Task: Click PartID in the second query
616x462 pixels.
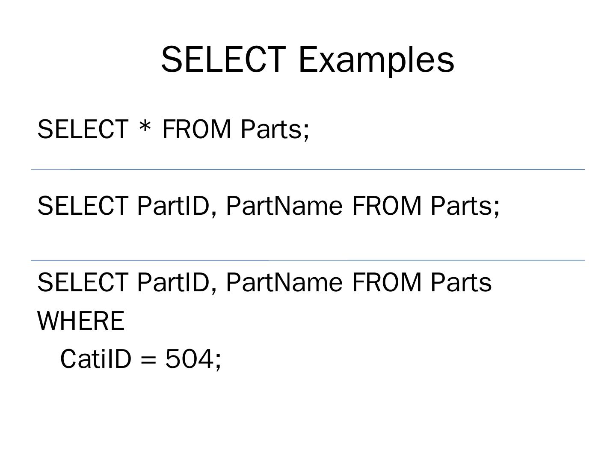Action: 173,206
